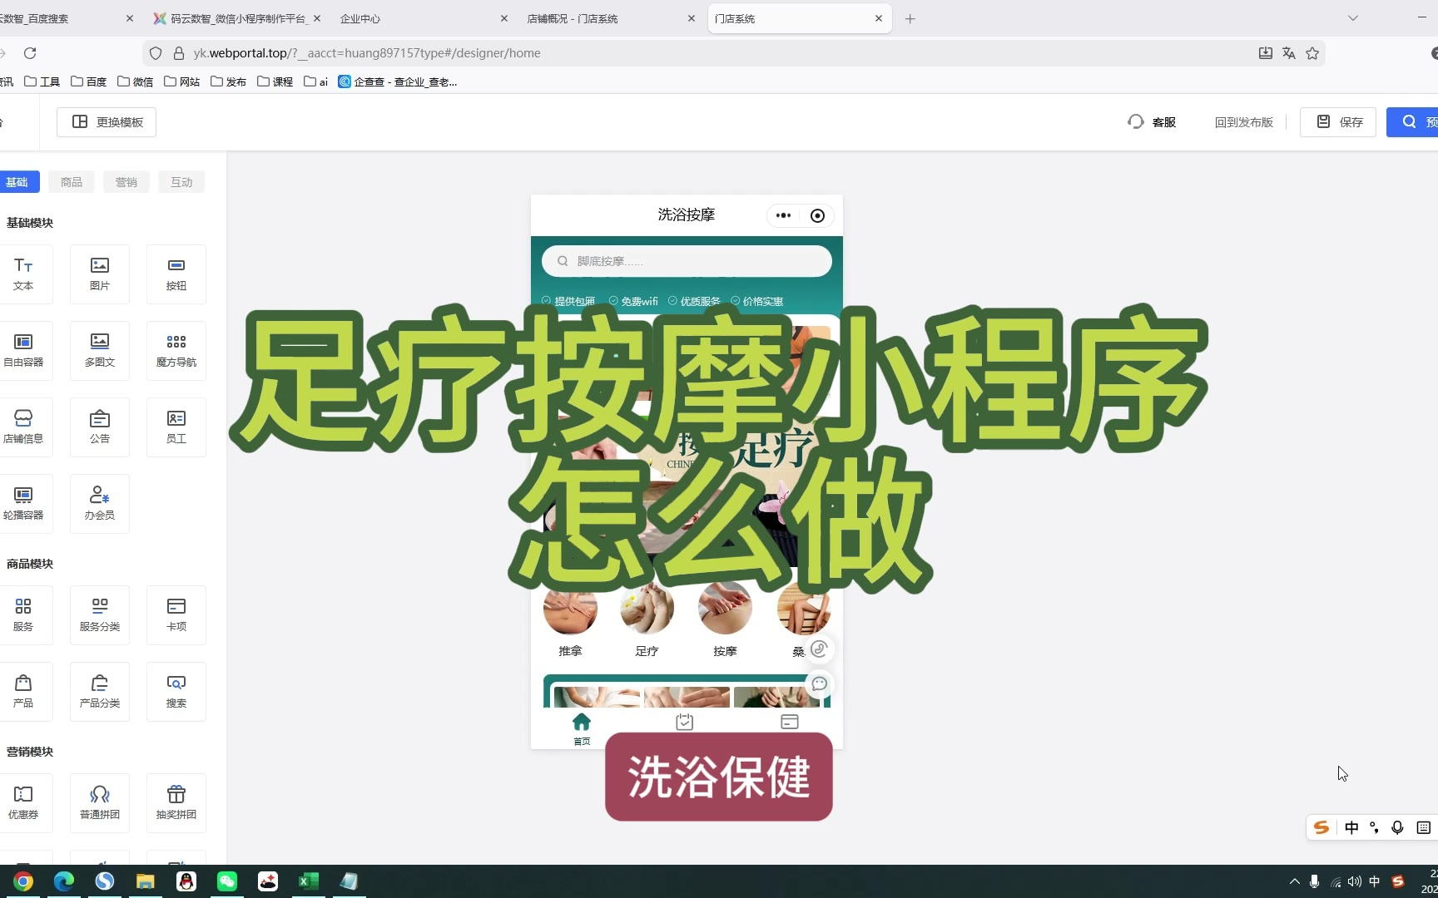Show hidden system tray icons
This screenshot has height=898, width=1438.
(x=1294, y=881)
